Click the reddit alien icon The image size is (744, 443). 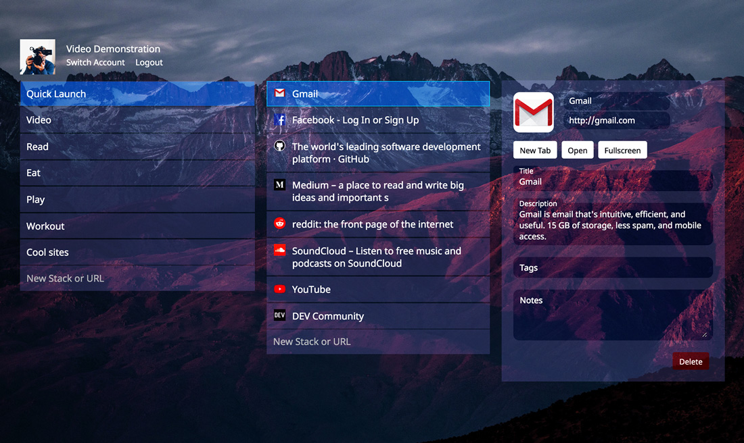pyautogui.click(x=279, y=224)
